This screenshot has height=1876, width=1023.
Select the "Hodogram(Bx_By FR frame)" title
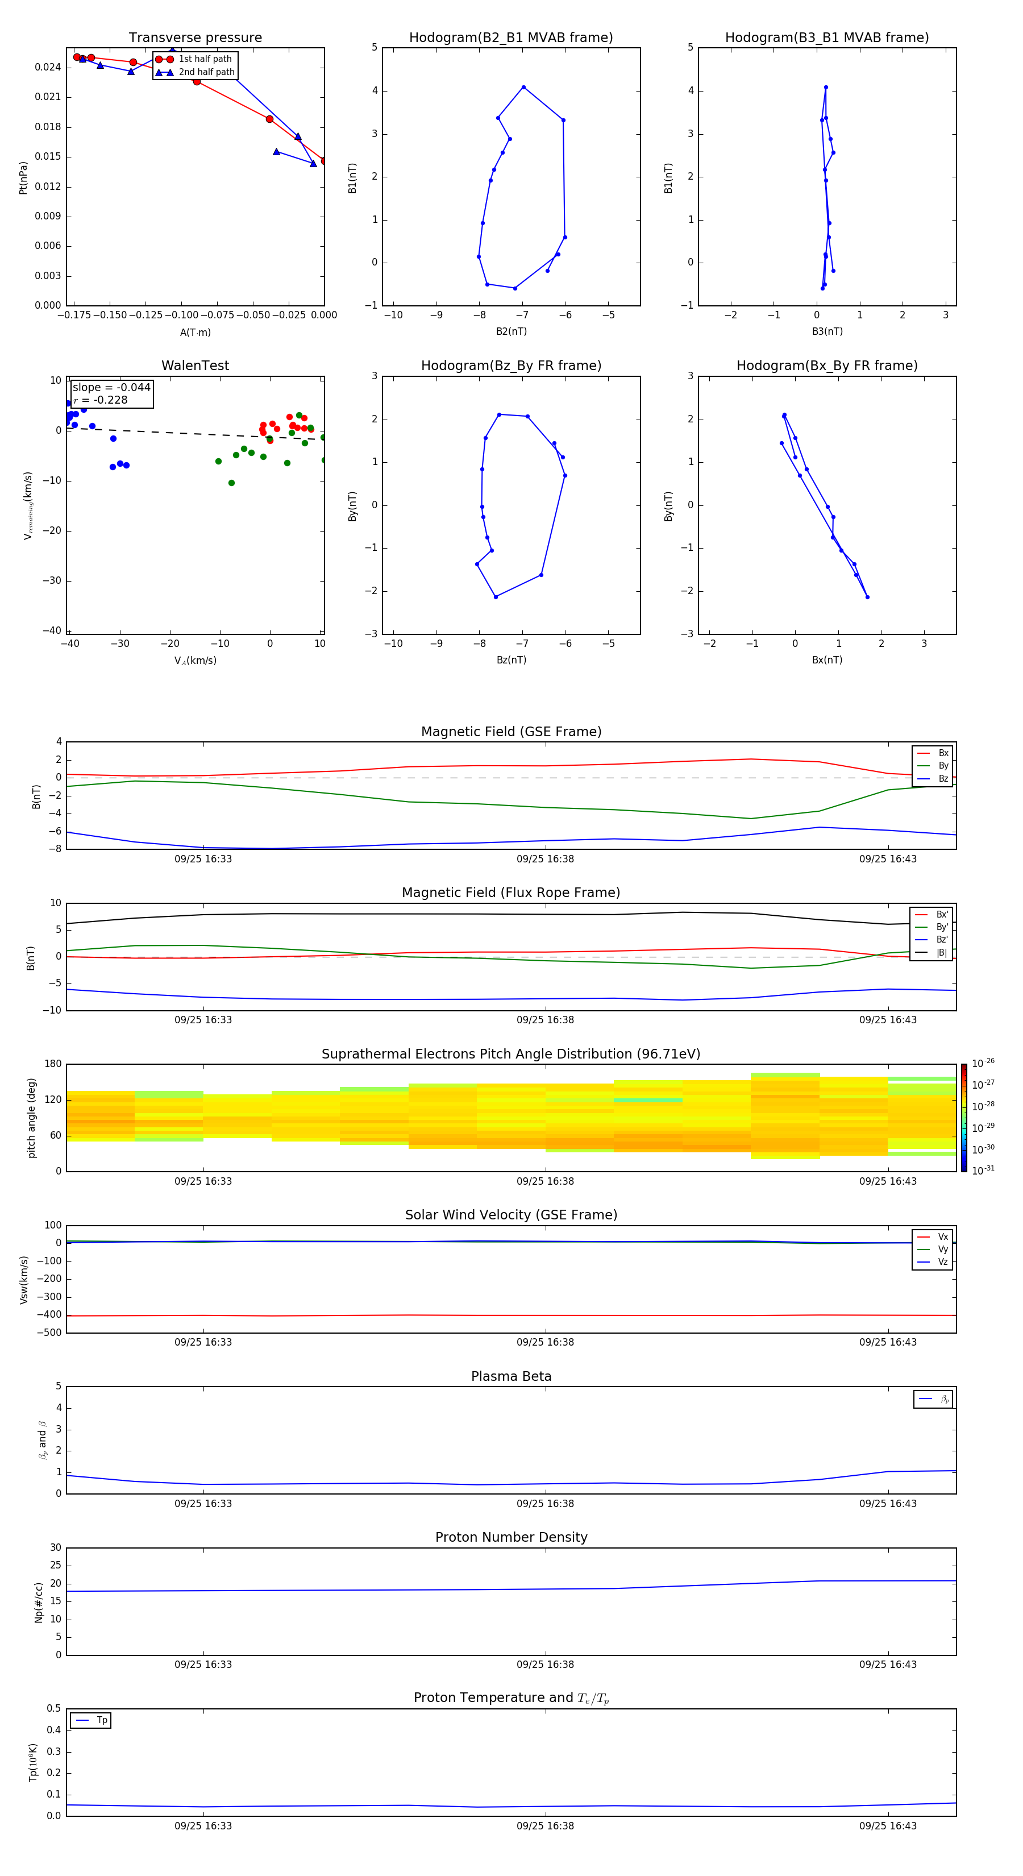(827, 366)
